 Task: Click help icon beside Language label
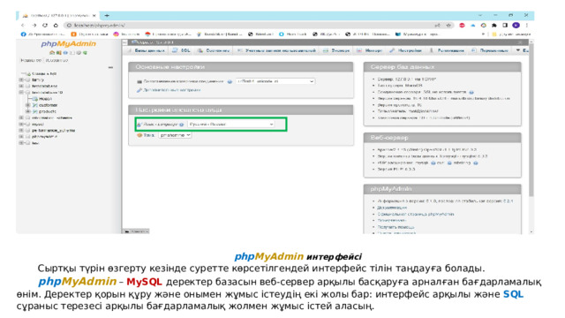(182, 125)
